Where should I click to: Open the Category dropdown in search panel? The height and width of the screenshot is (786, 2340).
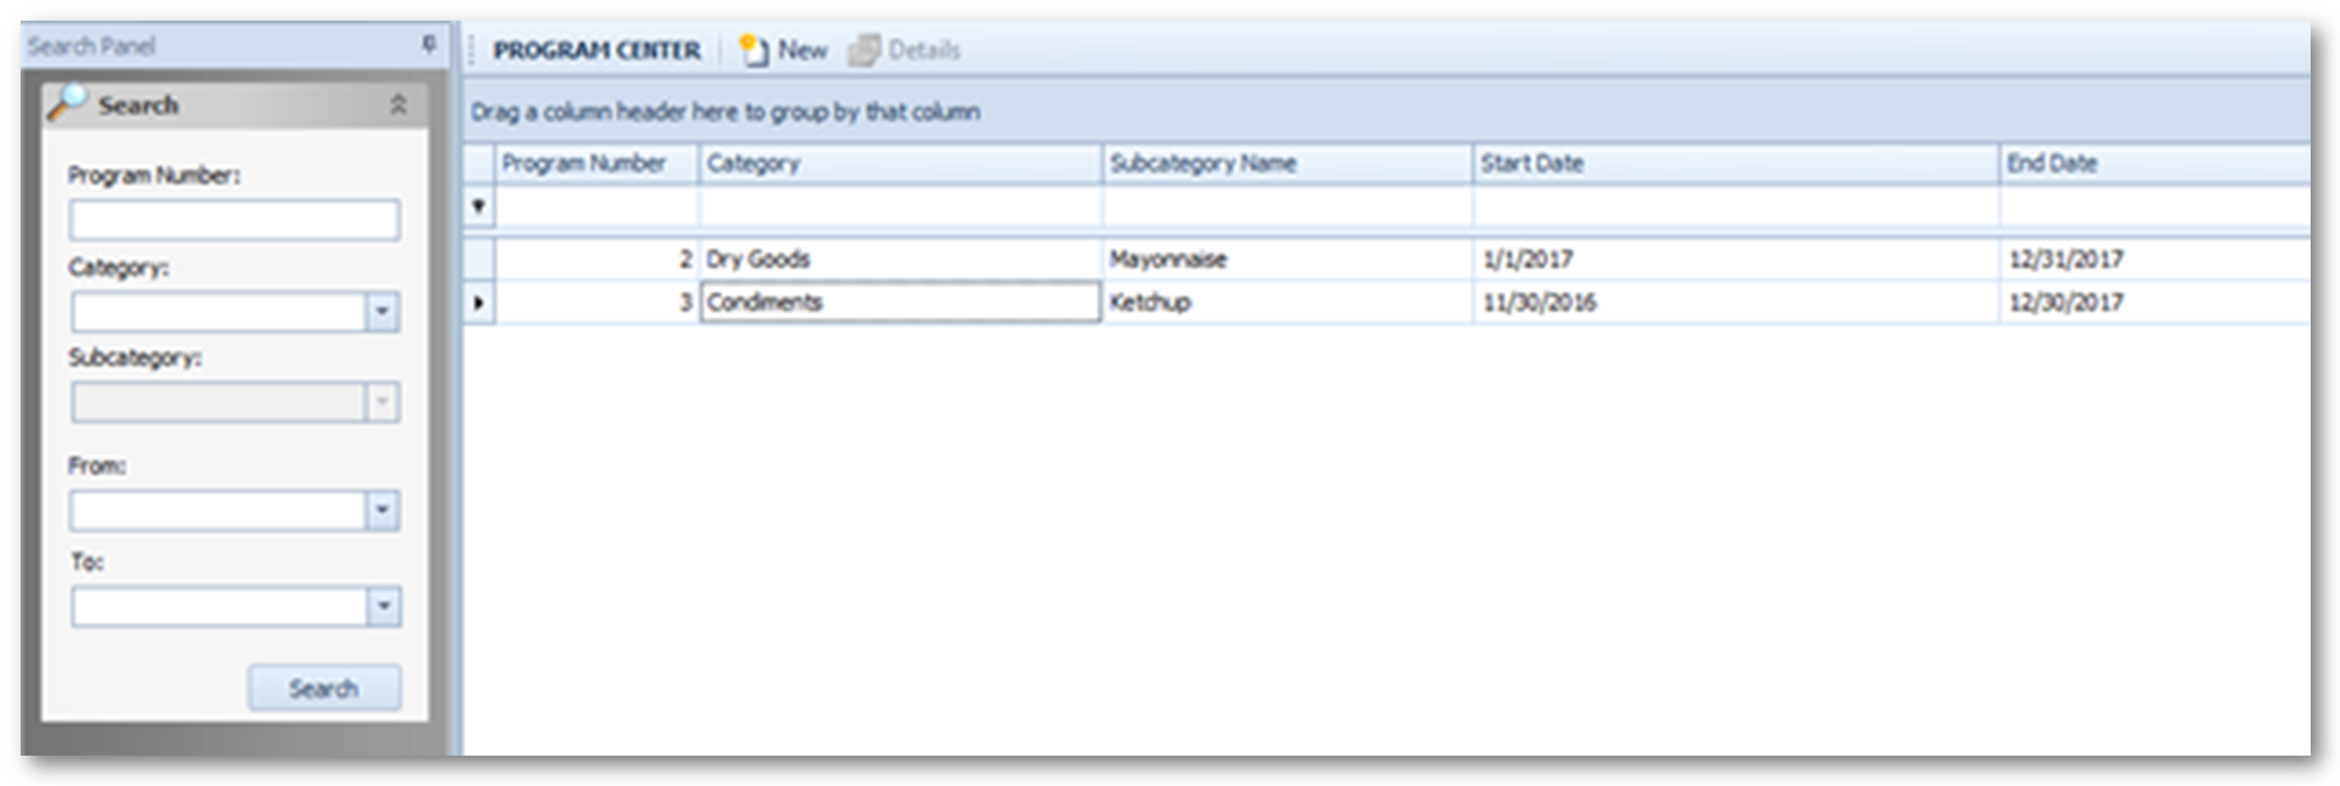pyautogui.click(x=382, y=313)
